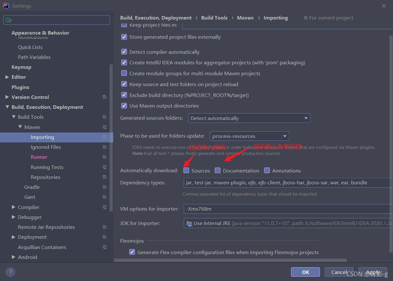
Task: Uncheck Use Maven output directories
Action: click(124, 106)
